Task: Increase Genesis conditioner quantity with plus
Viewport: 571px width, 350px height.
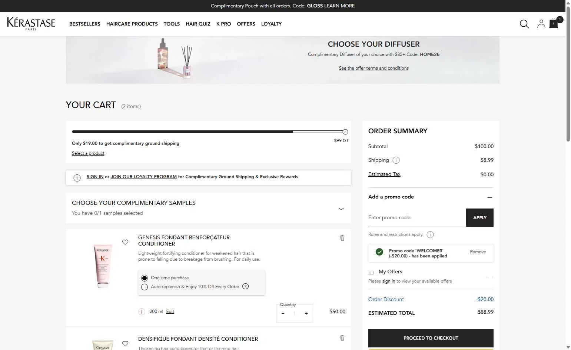Action: tap(306, 314)
